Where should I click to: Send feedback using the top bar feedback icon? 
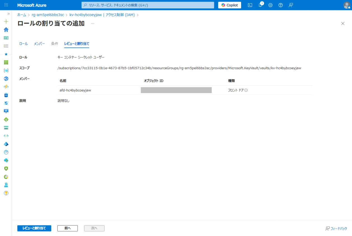(x=291, y=5)
